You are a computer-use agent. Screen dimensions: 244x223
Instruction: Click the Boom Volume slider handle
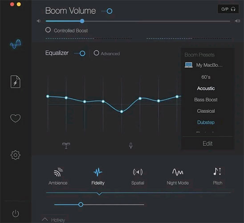[82, 21]
